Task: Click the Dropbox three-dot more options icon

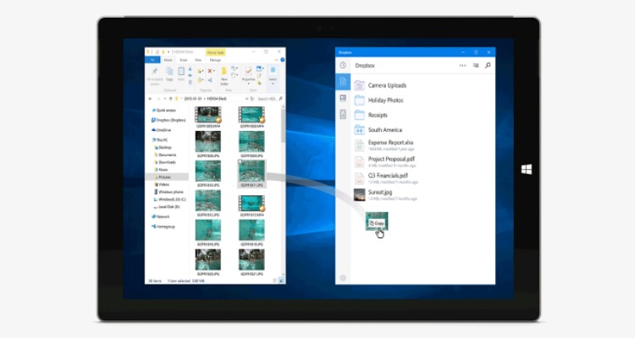Action: [462, 65]
